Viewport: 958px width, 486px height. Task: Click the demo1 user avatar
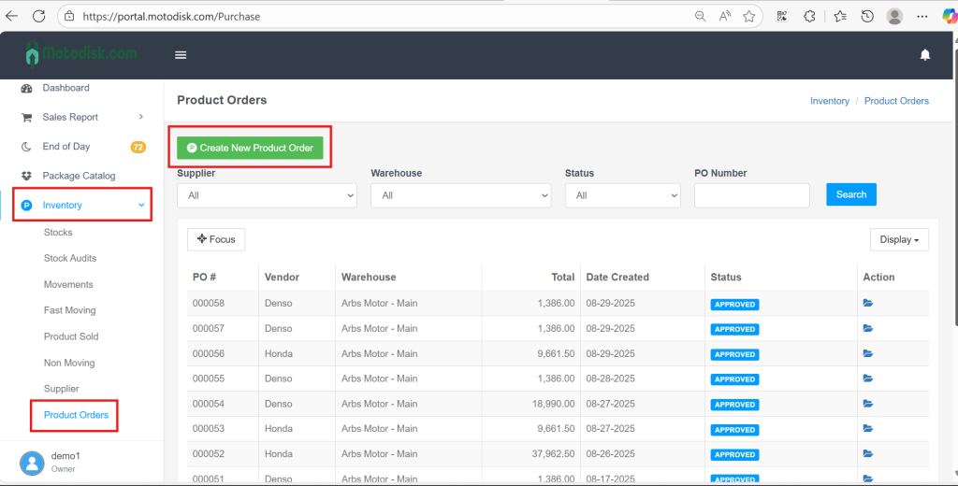coord(33,462)
